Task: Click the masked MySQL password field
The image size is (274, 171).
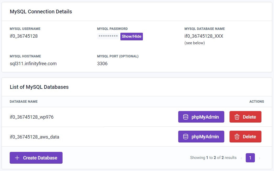Action: tap(108, 36)
